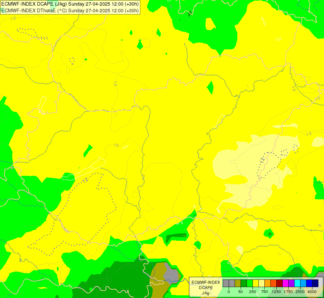Image resolution: width=324 pixels, height=298 pixels.
Task: Click the '2500' legend scale label
Action: (x=300, y=292)
